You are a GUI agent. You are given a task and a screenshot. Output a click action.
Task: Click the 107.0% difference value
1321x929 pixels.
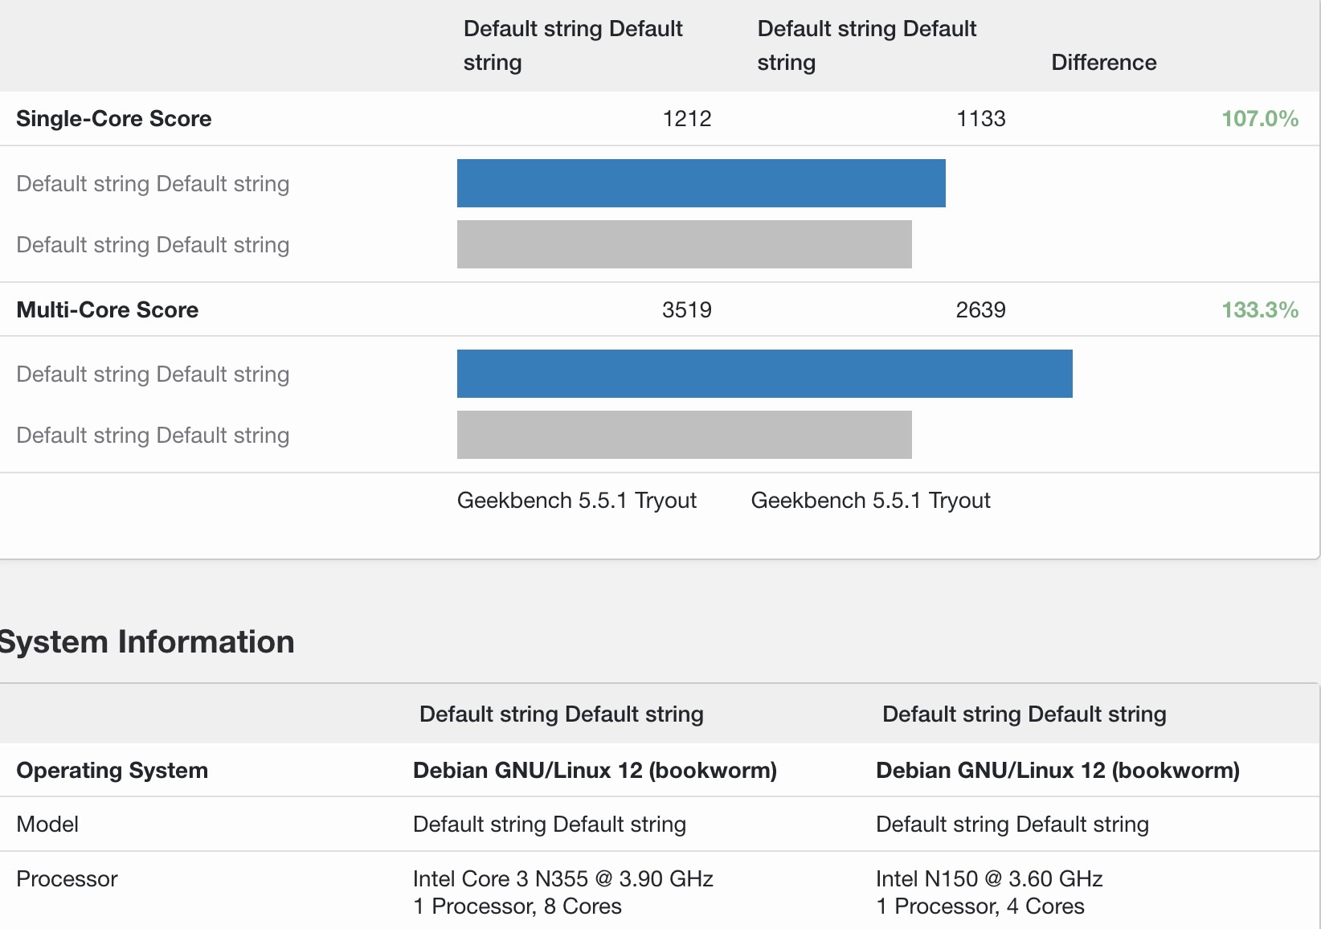[x=1259, y=119]
